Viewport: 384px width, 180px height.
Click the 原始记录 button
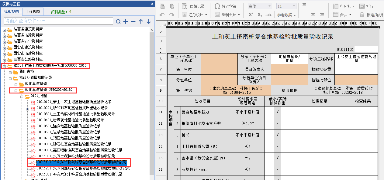click(x=193, y=6)
